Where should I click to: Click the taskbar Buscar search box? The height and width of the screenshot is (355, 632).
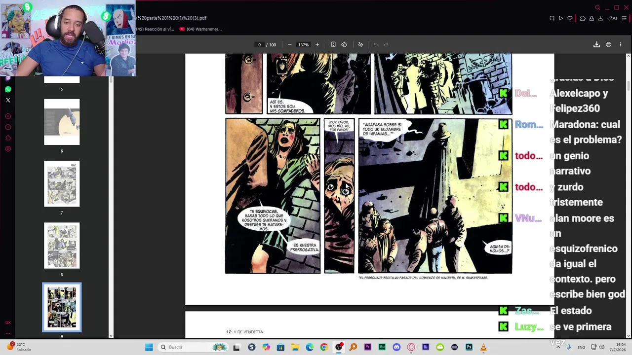(194, 347)
